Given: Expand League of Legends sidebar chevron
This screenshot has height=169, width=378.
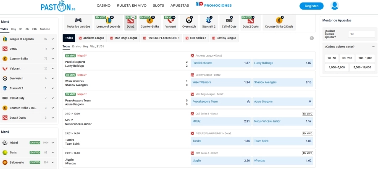Looking at the screenshot, I should click(53, 39).
